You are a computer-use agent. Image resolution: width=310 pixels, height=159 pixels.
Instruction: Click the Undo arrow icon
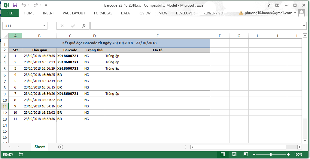tap(24, 5)
